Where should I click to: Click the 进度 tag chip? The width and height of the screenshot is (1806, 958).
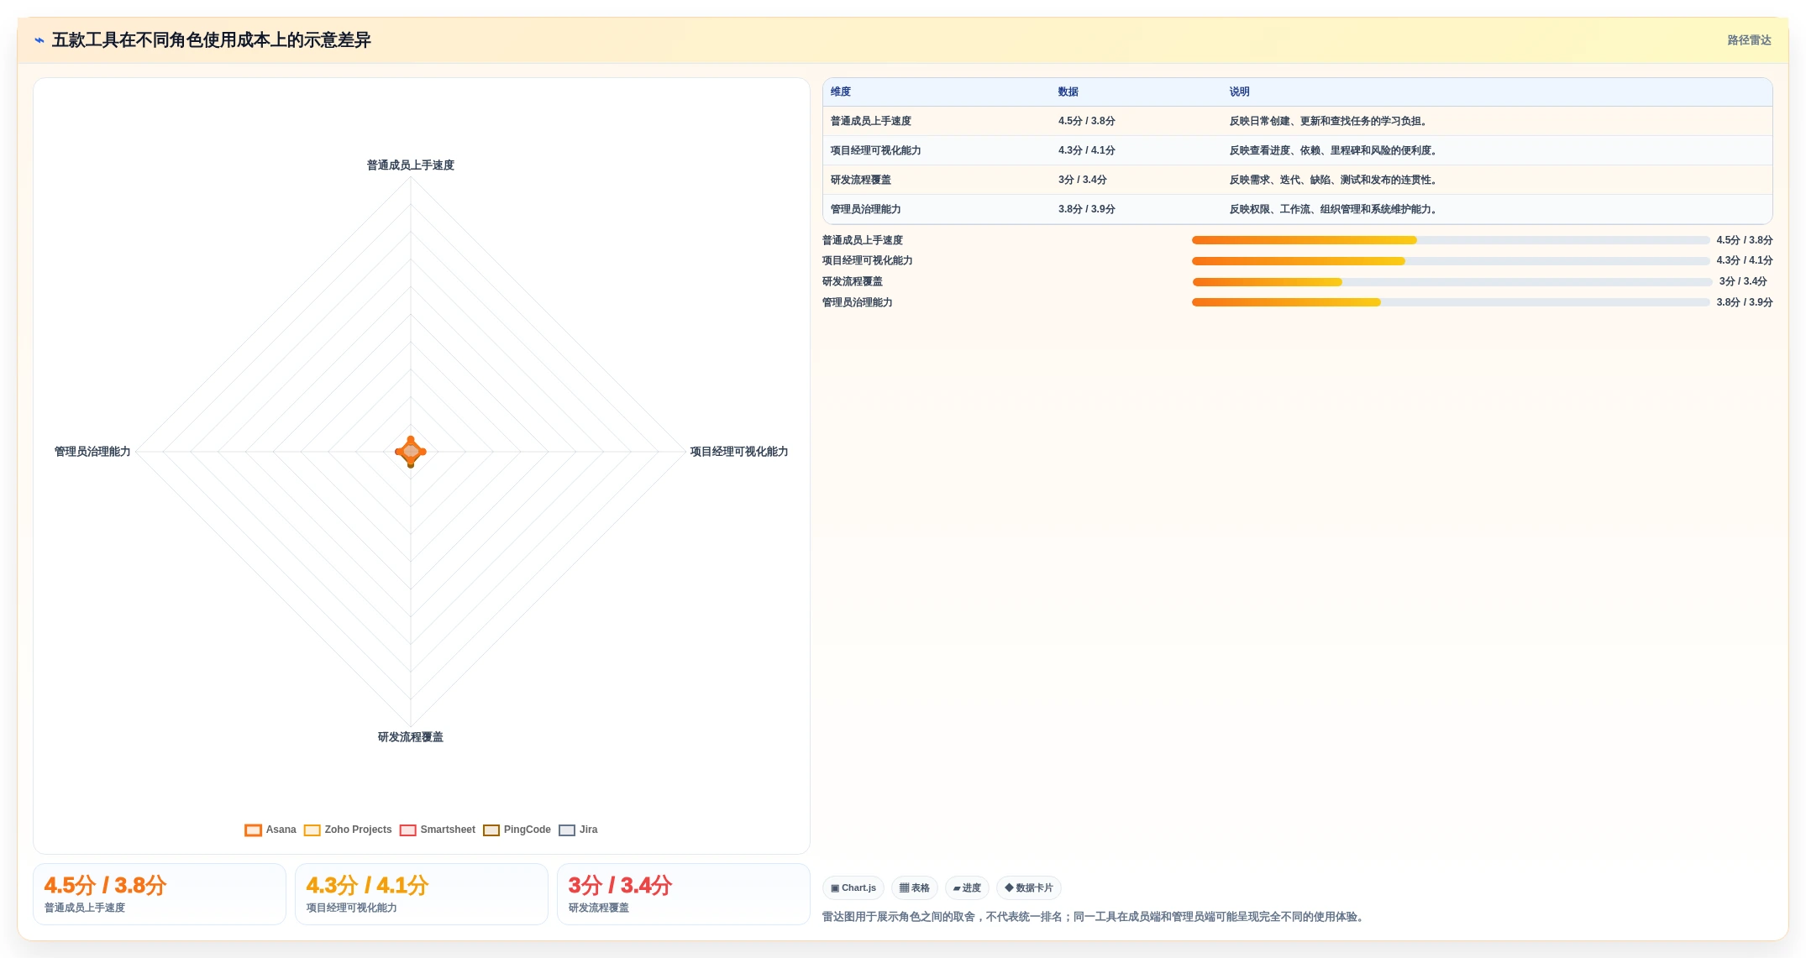pos(967,888)
